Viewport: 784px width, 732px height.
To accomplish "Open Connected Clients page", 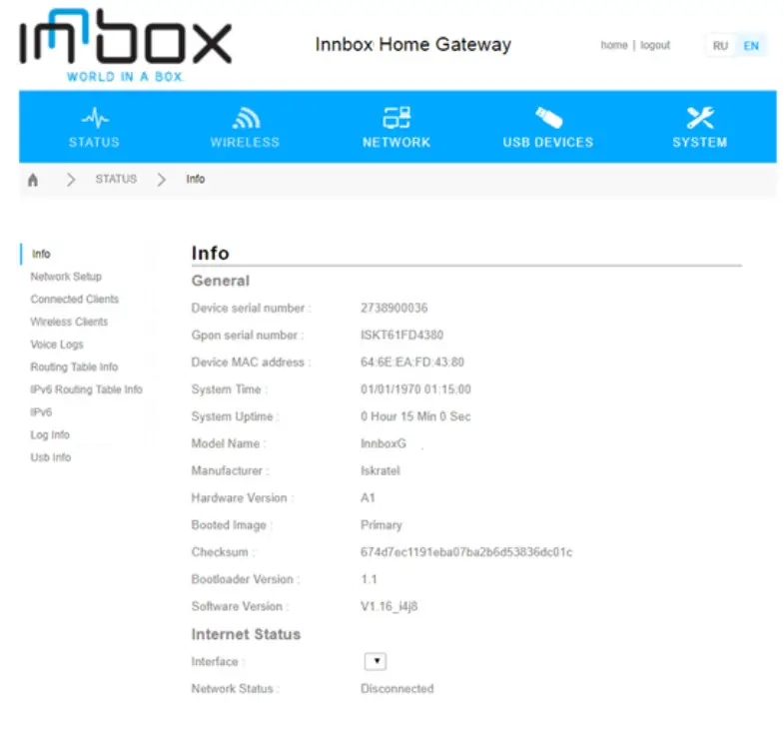I will [x=75, y=299].
